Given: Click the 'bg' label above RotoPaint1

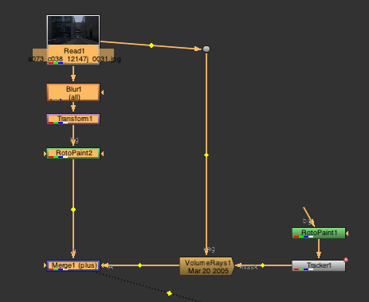Looking at the screenshot, I should coord(308,221).
